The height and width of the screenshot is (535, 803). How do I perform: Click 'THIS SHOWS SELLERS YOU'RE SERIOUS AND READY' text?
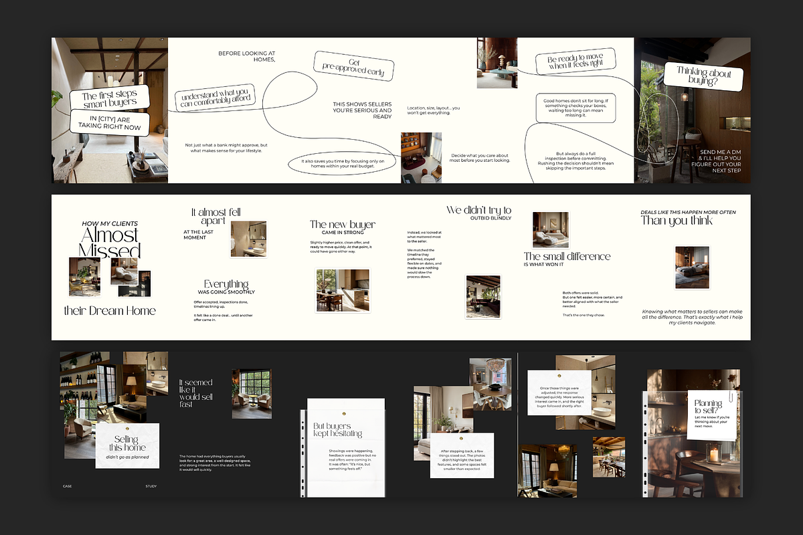coord(362,110)
